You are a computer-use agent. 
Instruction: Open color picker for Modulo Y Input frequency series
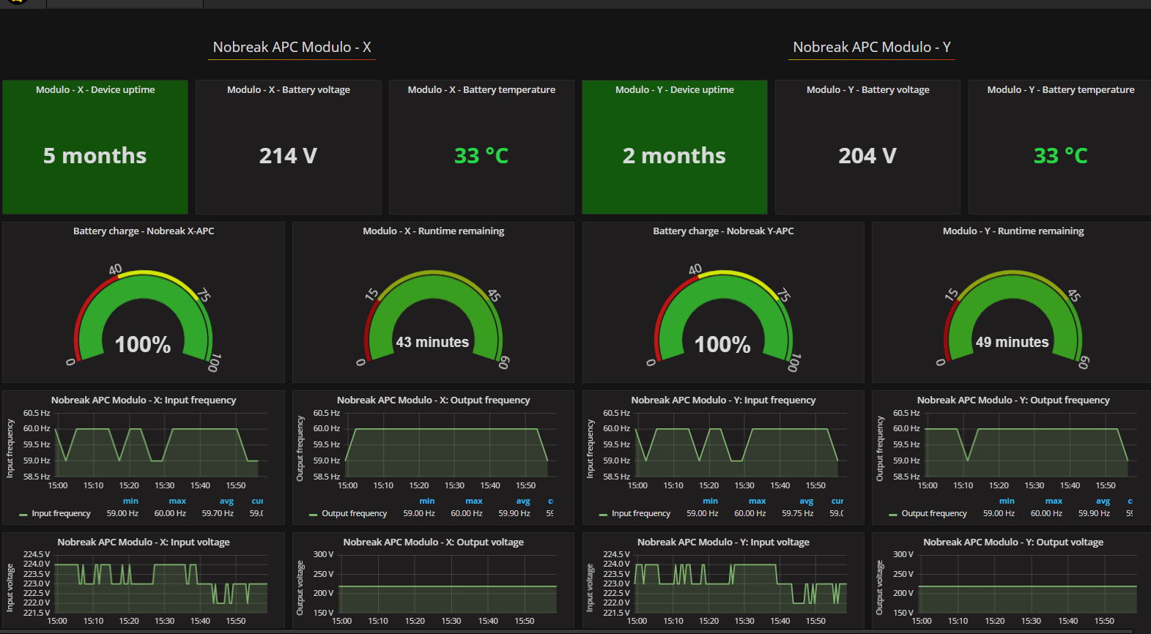click(603, 515)
